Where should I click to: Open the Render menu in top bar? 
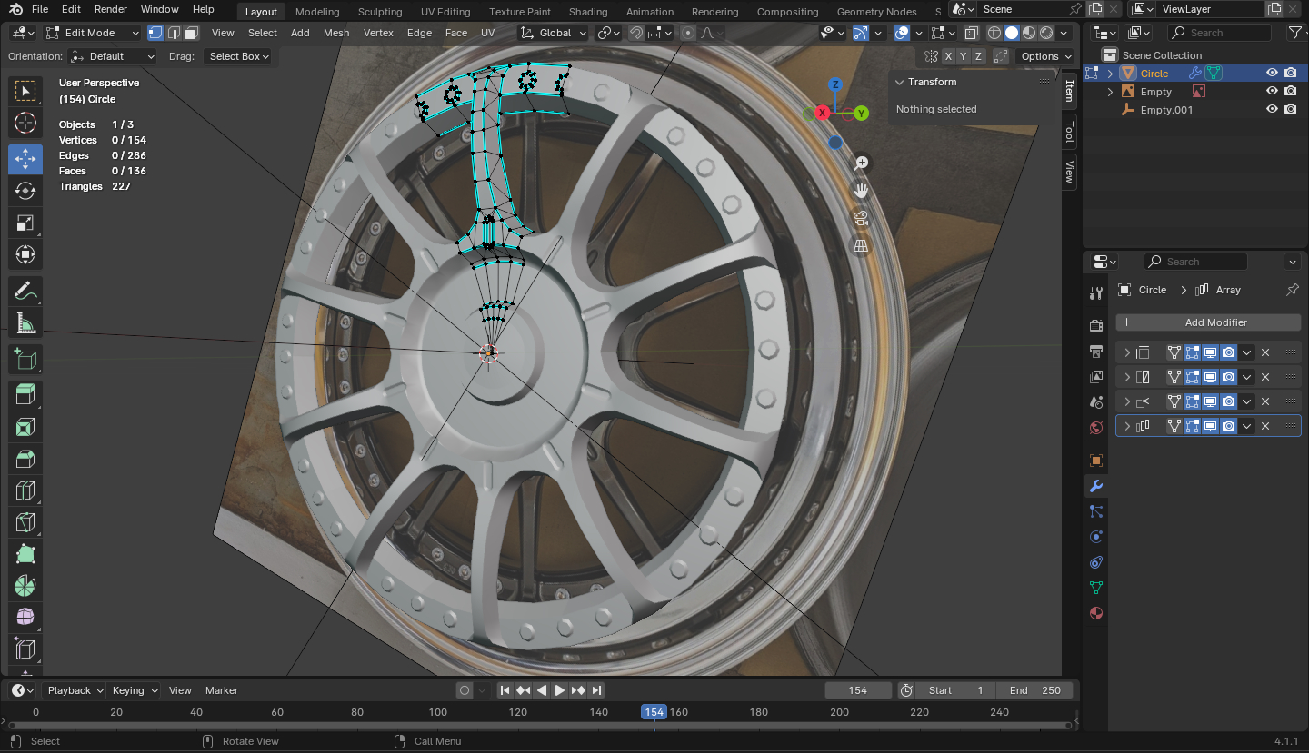click(111, 9)
